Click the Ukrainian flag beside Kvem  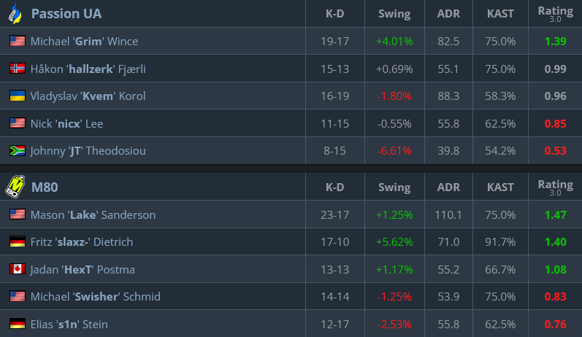click(x=18, y=96)
